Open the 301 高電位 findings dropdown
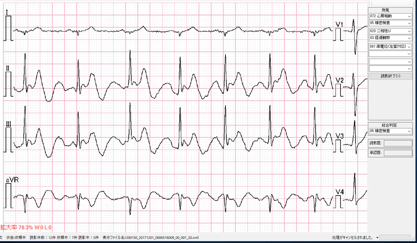The width and height of the screenshot is (417, 243). click(390, 46)
